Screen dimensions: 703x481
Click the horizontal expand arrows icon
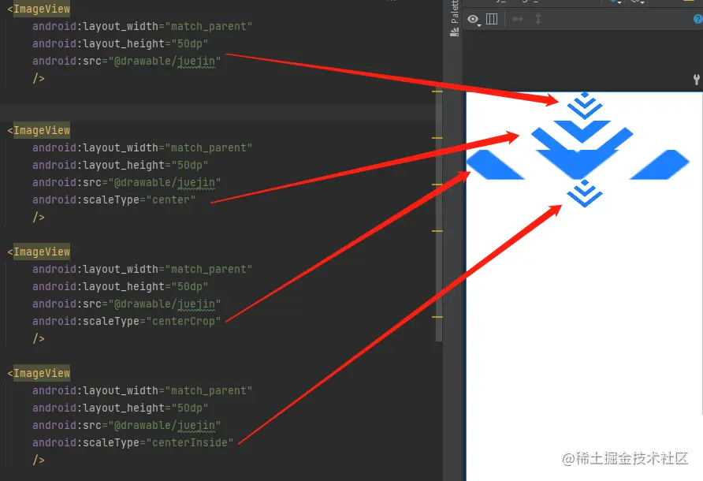518,19
